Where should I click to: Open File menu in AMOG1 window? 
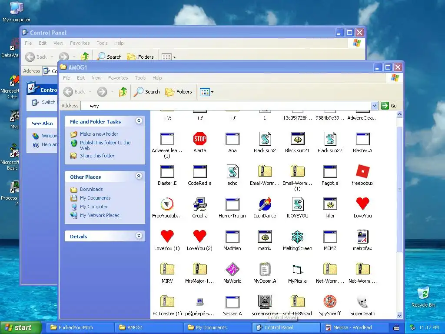pyautogui.click(x=66, y=78)
